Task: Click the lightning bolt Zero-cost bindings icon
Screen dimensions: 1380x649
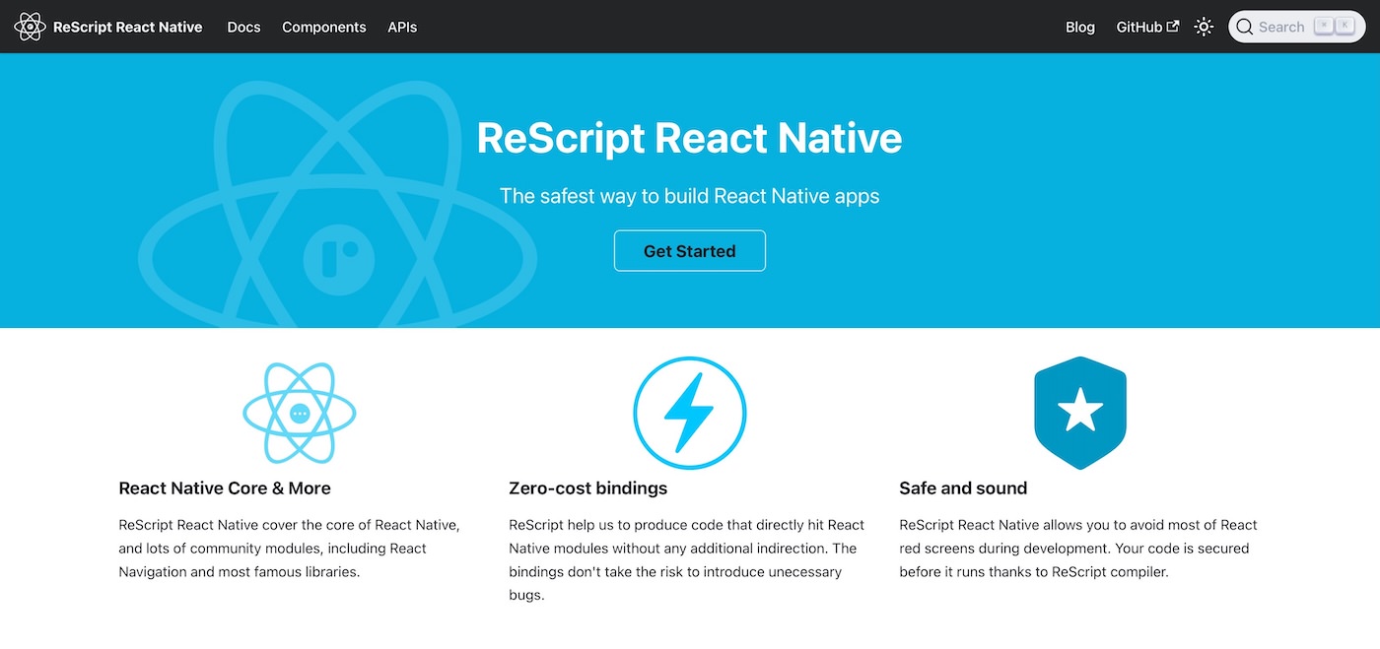Action: [690, 413]
